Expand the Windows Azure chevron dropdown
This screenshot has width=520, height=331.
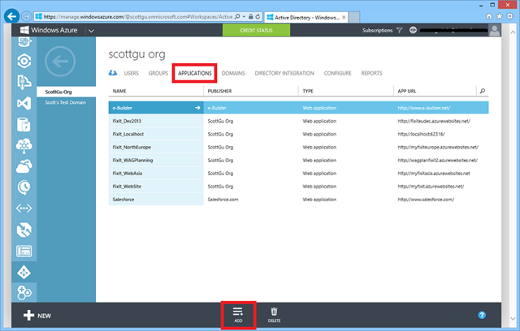pos(91,31)
